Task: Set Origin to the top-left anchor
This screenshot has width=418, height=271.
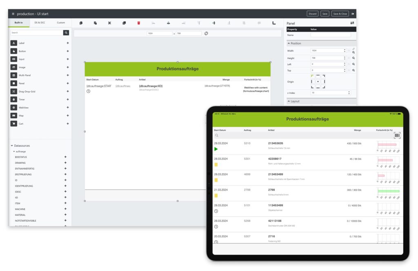Action: tap(312, 76)
